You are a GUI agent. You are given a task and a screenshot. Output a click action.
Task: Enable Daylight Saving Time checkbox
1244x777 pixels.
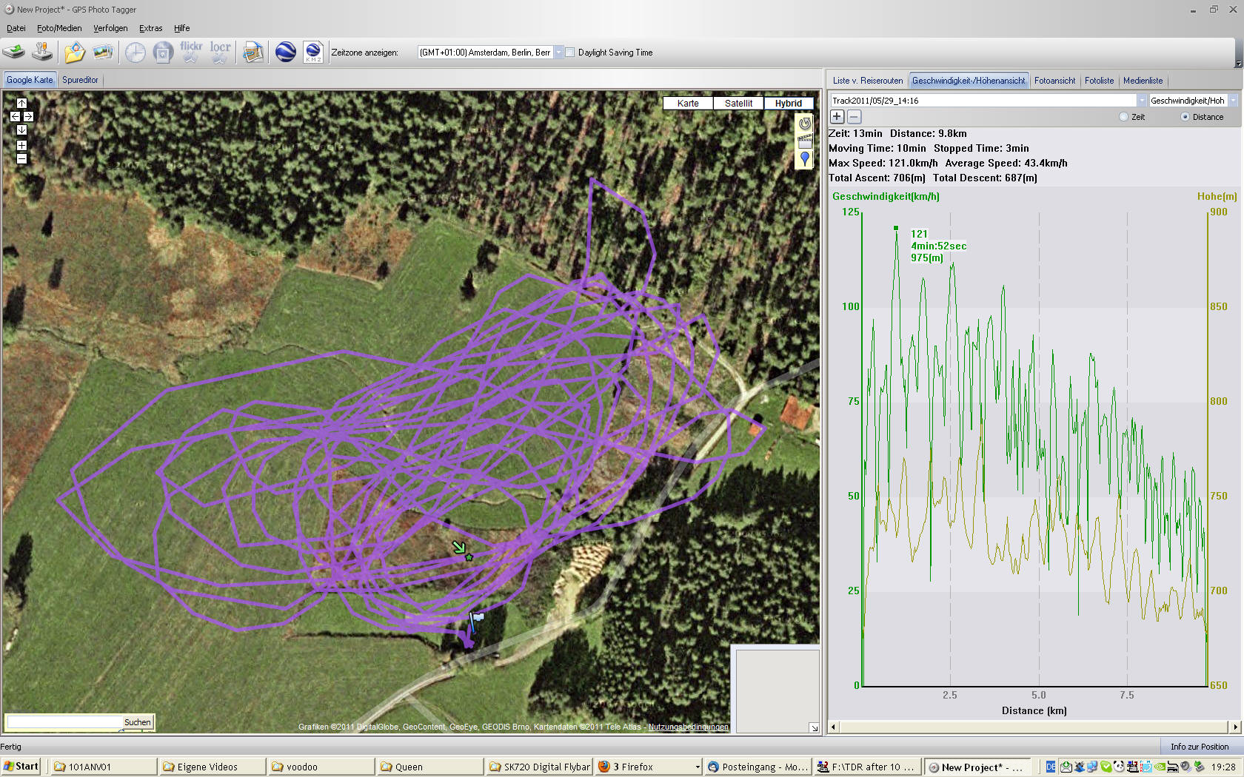tap(569, 53)
